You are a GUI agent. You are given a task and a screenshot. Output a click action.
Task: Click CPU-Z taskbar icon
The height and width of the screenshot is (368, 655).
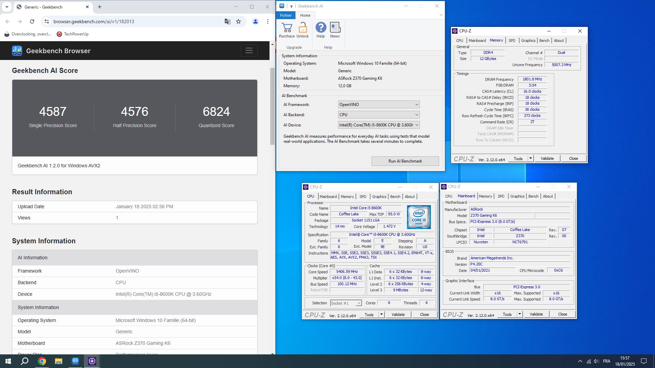[x=92, y=361]
